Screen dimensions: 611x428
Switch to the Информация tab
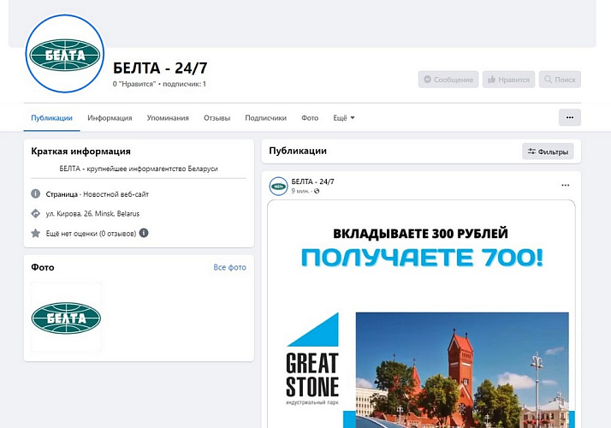[110, 118]
